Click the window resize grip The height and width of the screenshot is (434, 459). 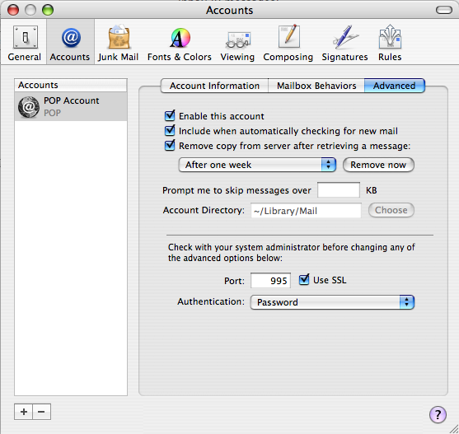point(453,429)
